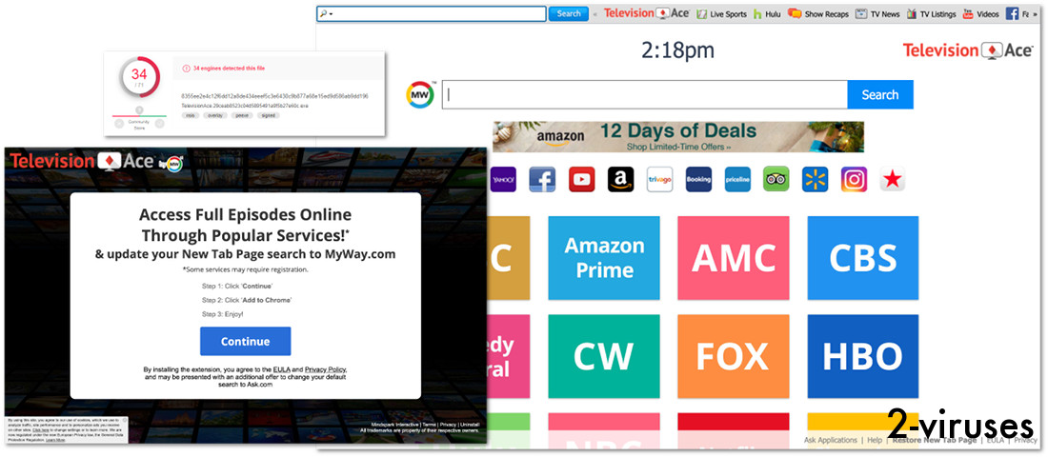Screen dimensions: 1048x457
Task: Click '34 engines detected this file' alert
Action: (x=225, y=69)
